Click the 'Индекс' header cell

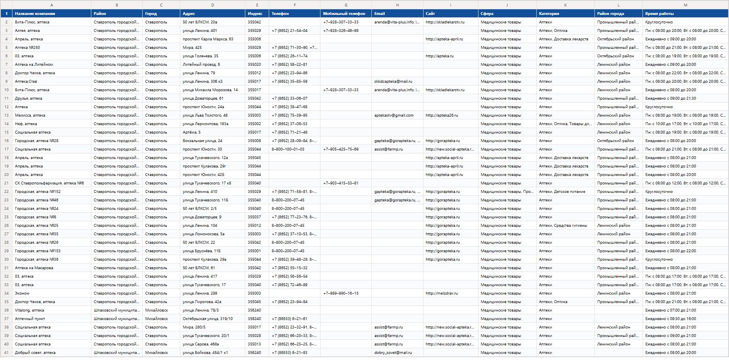(x=257, y=14)
